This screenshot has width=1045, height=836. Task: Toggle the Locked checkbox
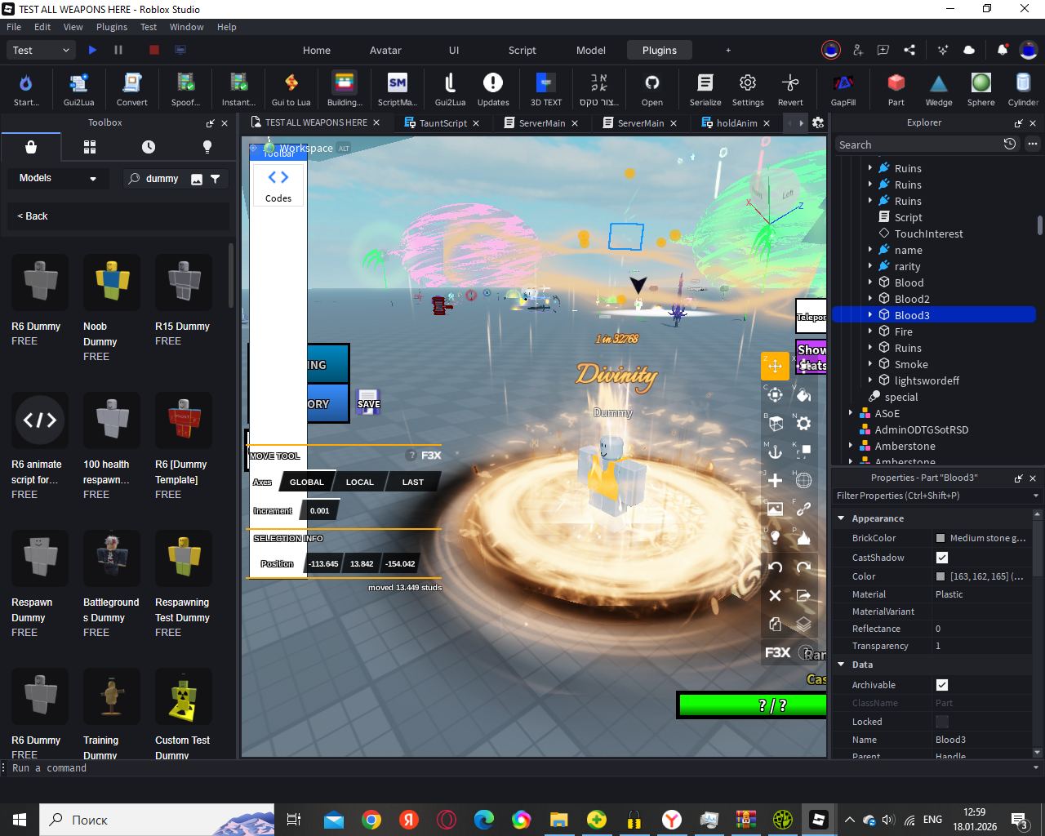(x=942, y=722)
